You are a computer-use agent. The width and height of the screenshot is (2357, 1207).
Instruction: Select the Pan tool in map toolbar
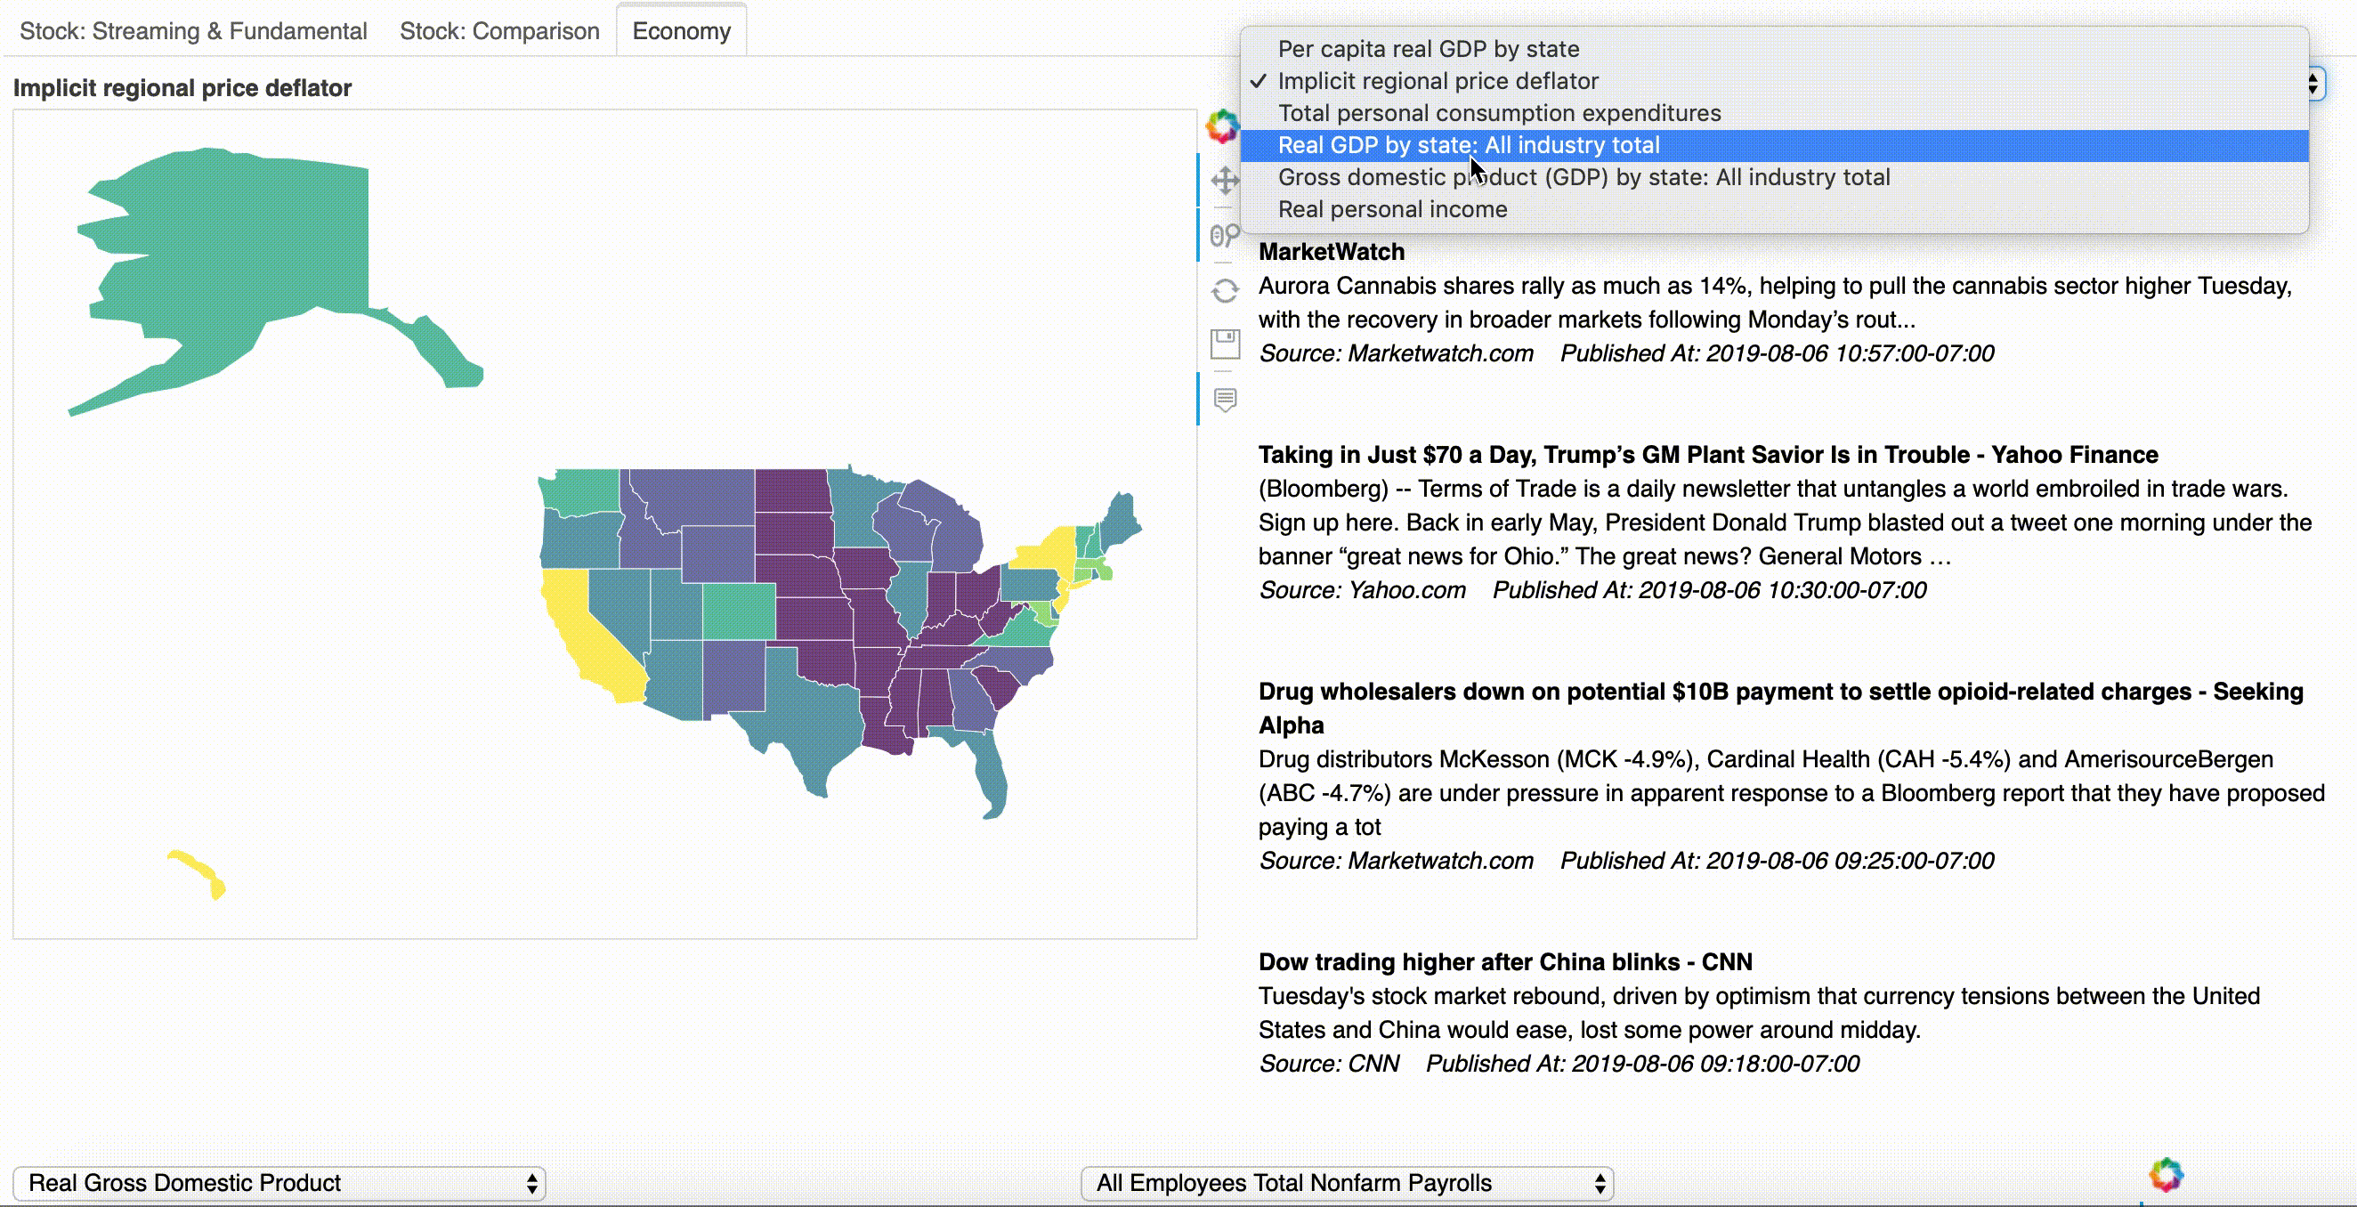pos(1225,181)
